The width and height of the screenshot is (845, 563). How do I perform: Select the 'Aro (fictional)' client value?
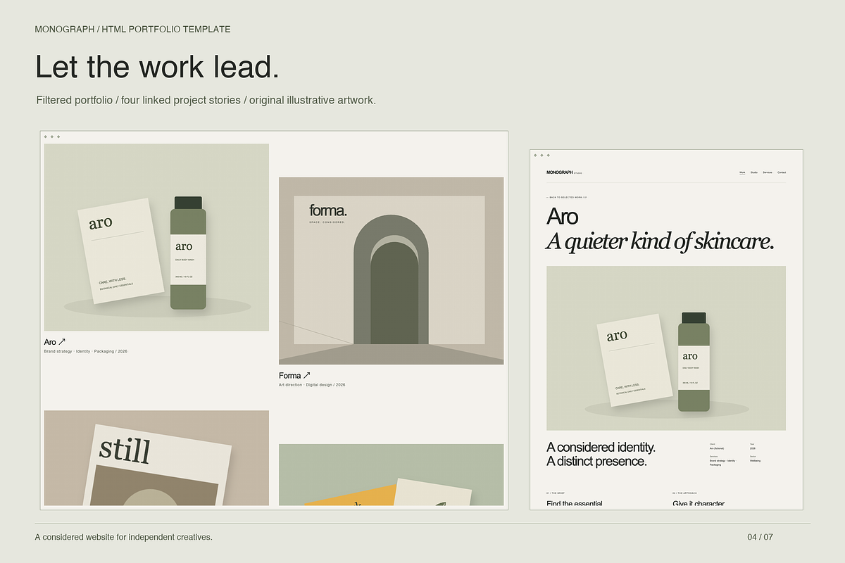[717, 448]
